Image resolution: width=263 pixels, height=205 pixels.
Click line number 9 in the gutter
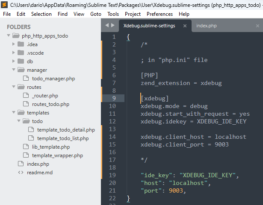114,98
